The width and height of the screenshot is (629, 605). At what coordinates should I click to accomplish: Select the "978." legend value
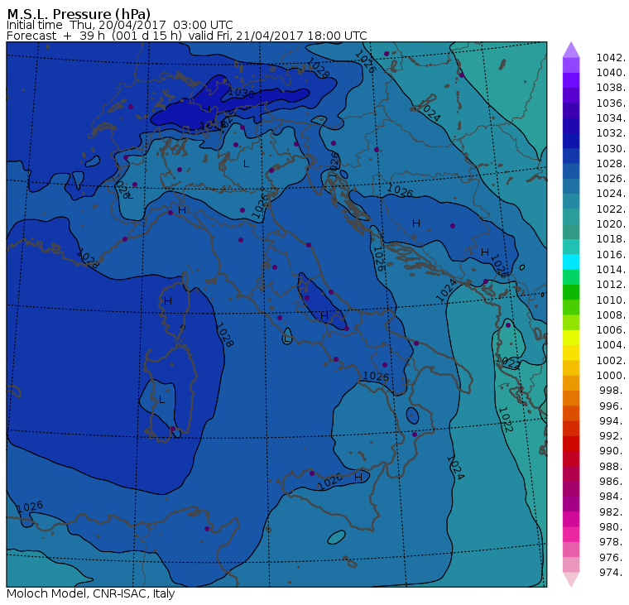pyautogui.click(x=612, y=542)
